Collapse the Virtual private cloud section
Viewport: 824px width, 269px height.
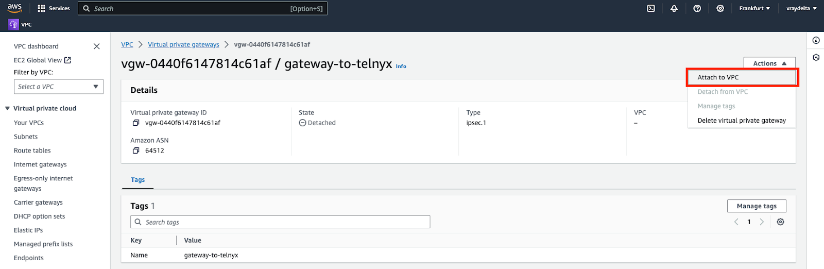[7, 108]
